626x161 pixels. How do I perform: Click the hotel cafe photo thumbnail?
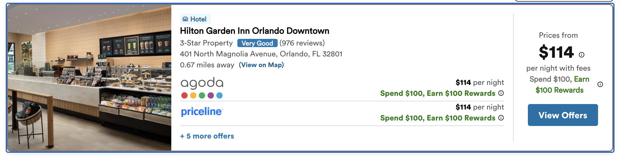pos(90,78)
